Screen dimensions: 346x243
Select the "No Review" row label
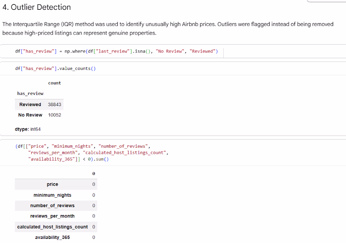pyautogui.click(x=30, y=115)
